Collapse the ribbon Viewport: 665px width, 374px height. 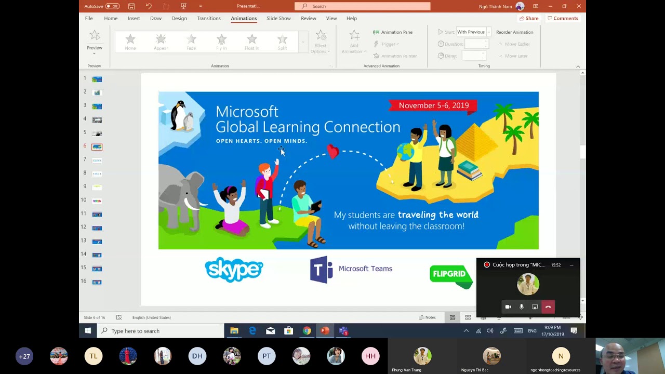coord(578,66)
